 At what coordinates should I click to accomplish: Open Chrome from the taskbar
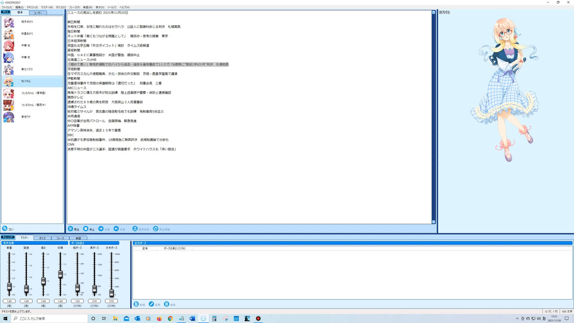(170, 319)
